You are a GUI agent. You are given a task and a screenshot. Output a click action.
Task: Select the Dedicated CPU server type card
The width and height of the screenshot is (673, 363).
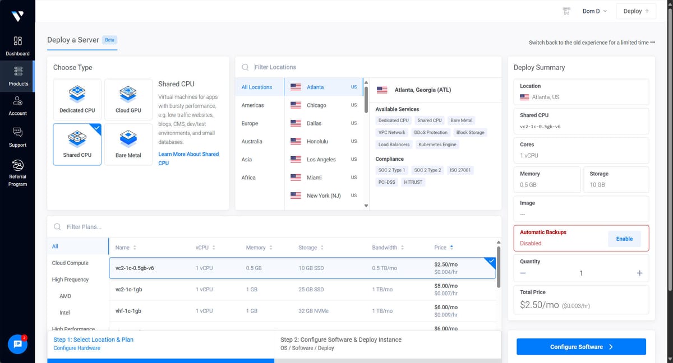point(77,99)
